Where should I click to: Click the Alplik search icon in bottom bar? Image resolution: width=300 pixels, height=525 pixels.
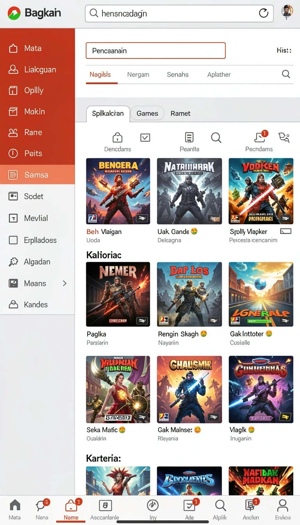coord(220,505)
